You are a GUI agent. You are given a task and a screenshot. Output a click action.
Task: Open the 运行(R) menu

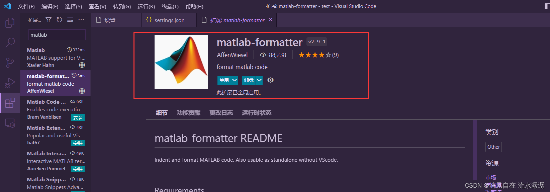(x=146, y=6)
